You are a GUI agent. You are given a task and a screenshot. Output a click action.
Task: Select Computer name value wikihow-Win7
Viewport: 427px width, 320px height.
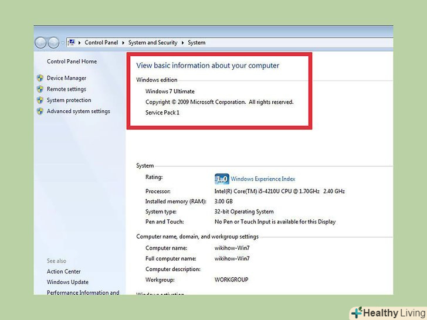coord(232,248)
